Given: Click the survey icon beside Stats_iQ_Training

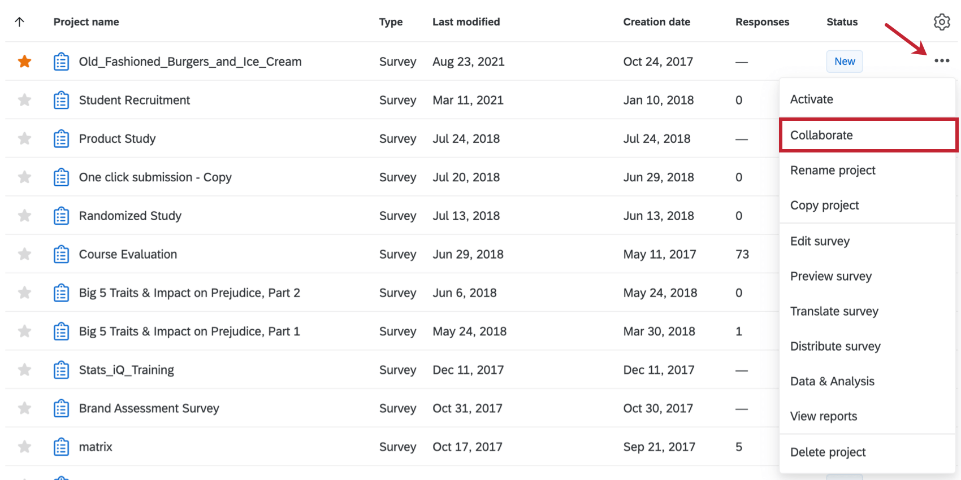Looking at the screenshot, I should pos(61,370).
